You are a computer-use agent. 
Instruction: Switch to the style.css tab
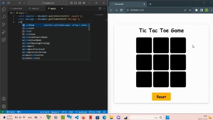[x=34, y=8]
